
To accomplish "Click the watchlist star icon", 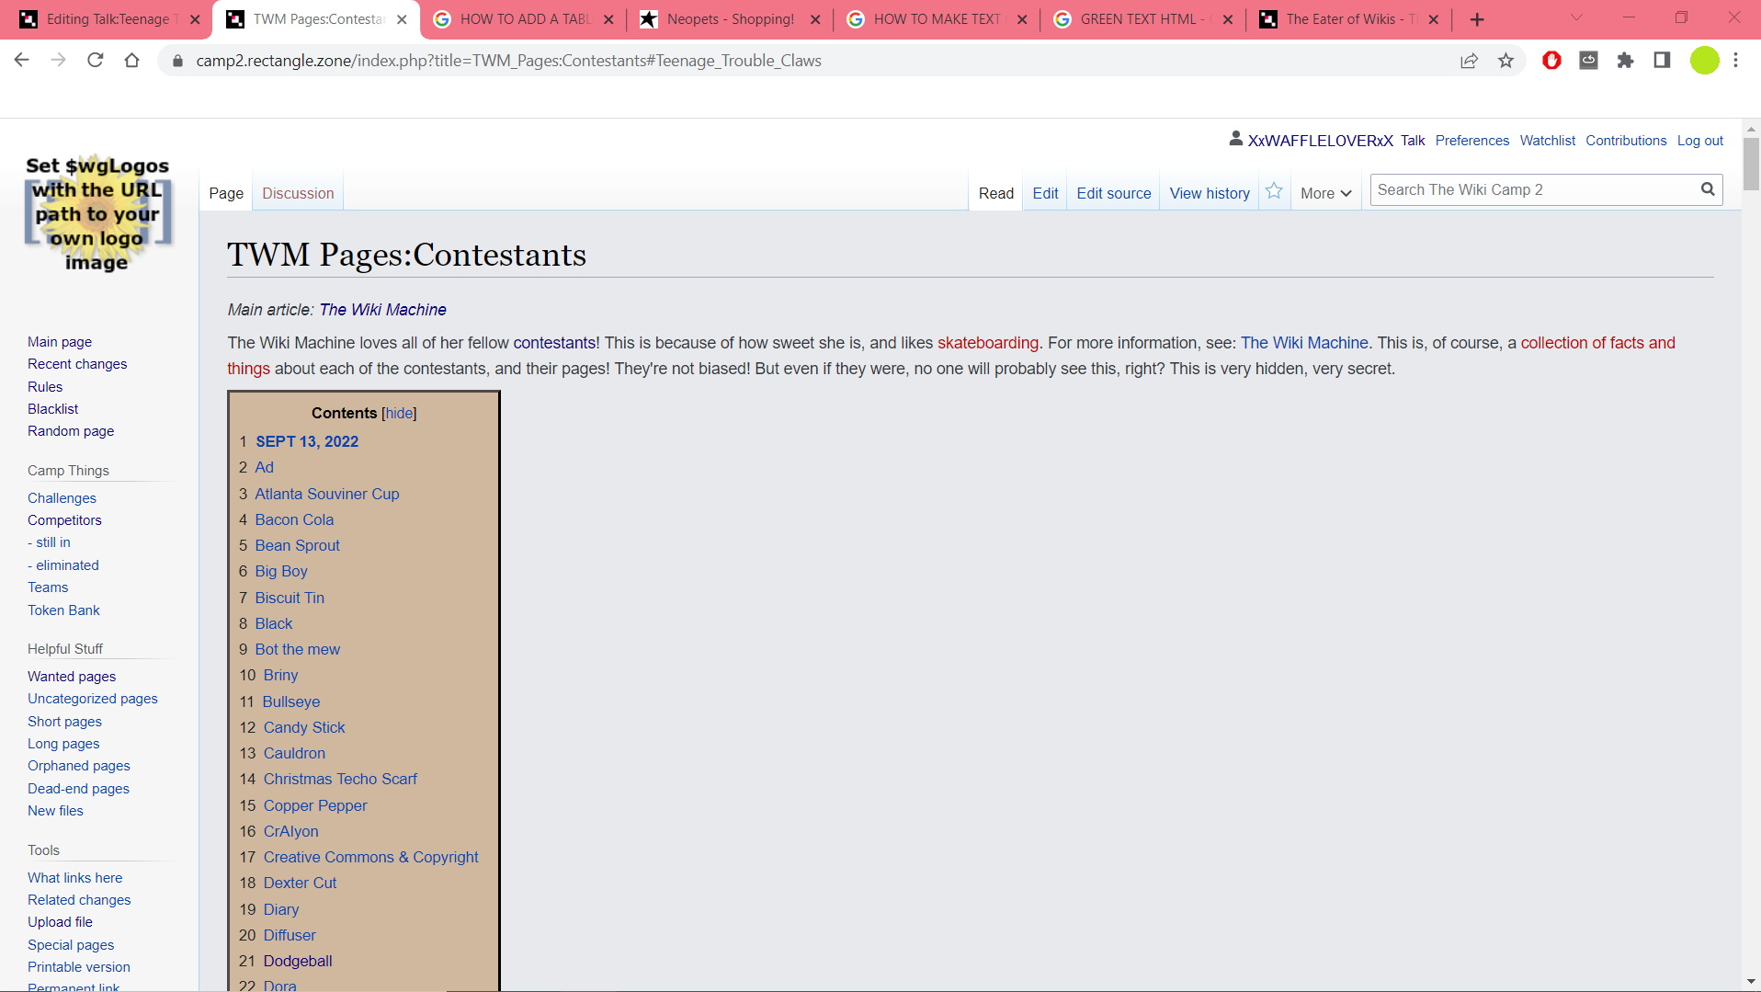I will click(x=1274, y=191).
